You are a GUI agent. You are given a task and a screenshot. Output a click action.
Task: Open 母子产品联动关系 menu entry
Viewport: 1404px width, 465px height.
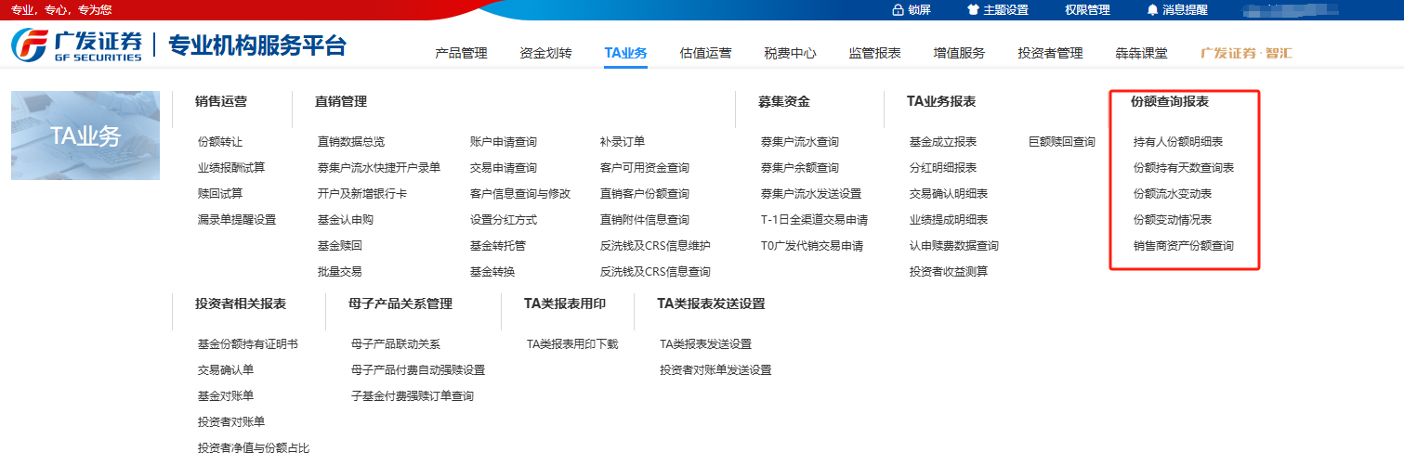point(395,344)
